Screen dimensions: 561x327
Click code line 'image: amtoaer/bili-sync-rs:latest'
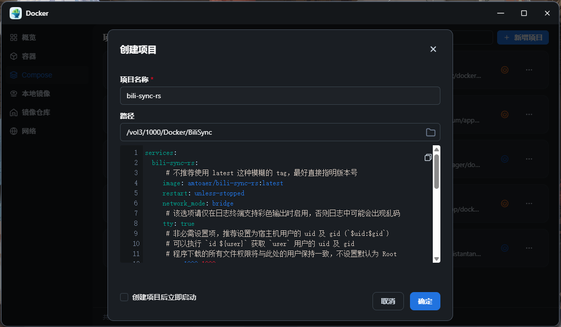coord(223,183)
